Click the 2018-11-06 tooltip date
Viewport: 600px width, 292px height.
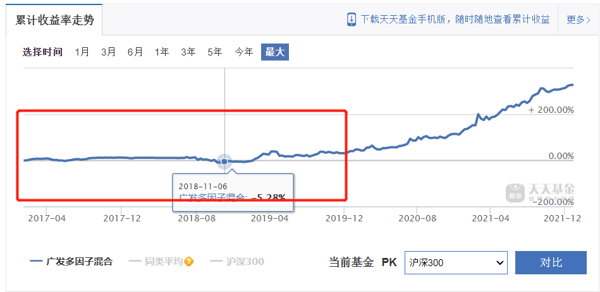(x=203, y=186)
